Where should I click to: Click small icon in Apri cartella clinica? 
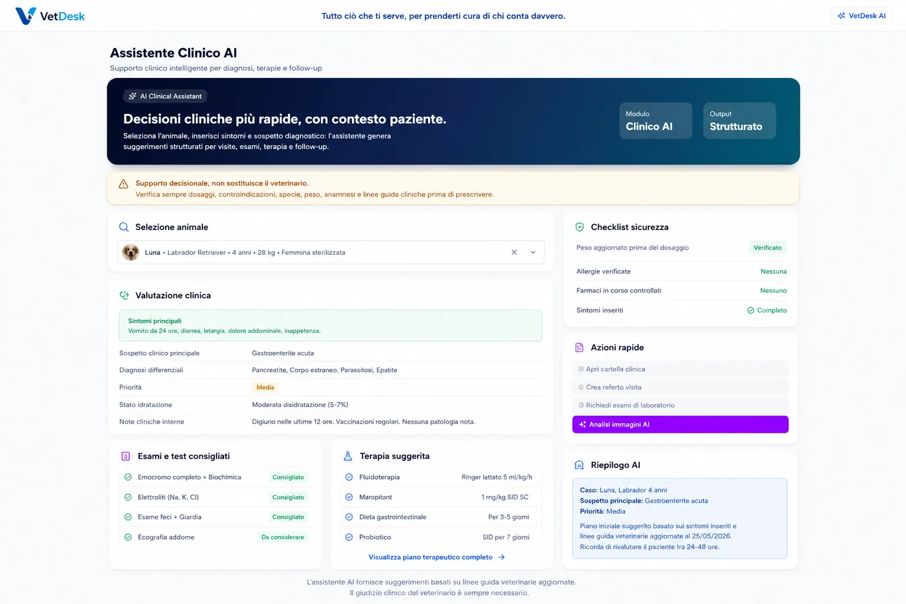click(x=581, y=369)
